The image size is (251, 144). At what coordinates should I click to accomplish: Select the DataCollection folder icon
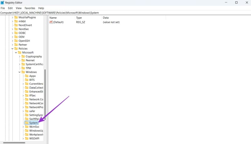[27, 88]
